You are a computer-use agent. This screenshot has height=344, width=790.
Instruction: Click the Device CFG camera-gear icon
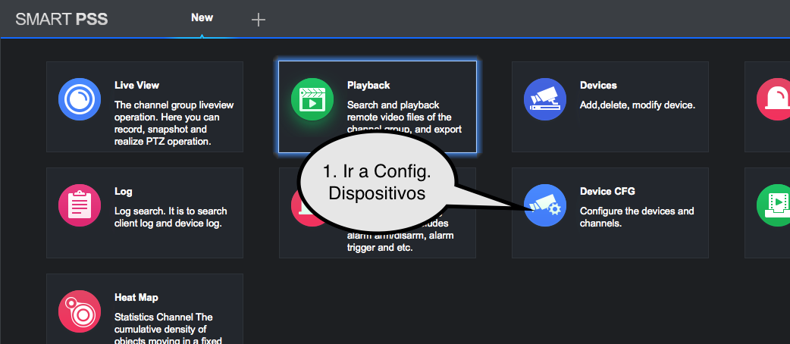(x=545, y=205)
